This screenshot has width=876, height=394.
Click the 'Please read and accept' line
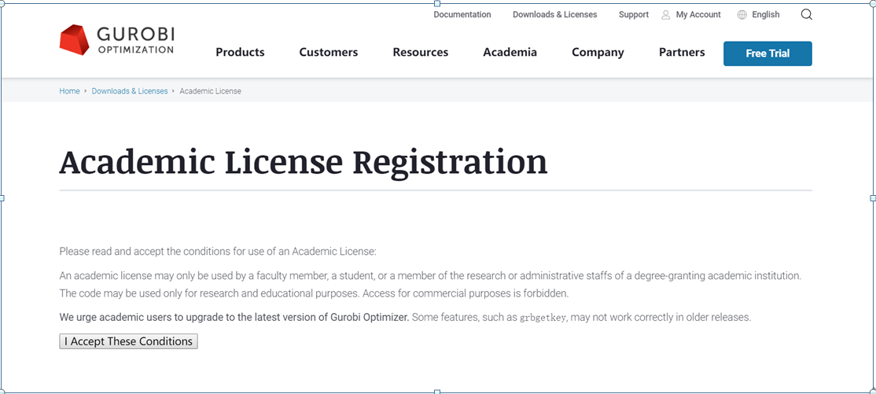point(218,252)
